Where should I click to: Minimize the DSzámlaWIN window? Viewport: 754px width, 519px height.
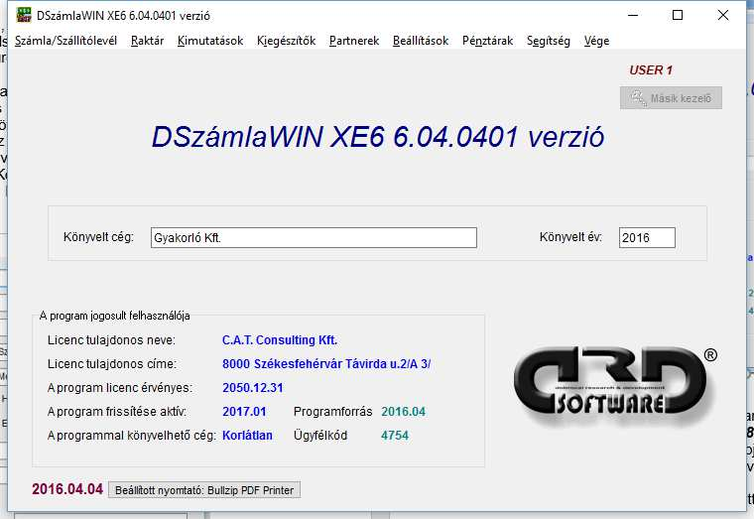(x=633, y=16)
